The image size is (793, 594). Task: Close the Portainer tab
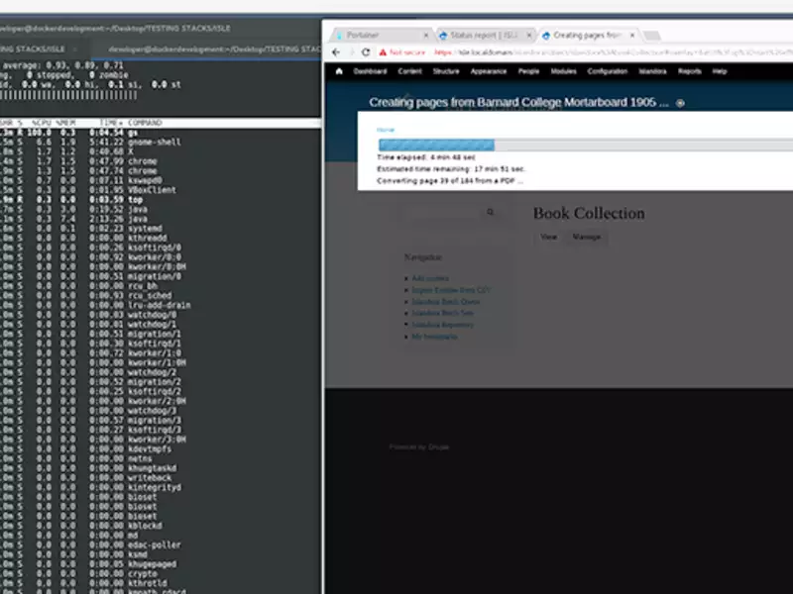pyautogui.click(x=426, y=35)
